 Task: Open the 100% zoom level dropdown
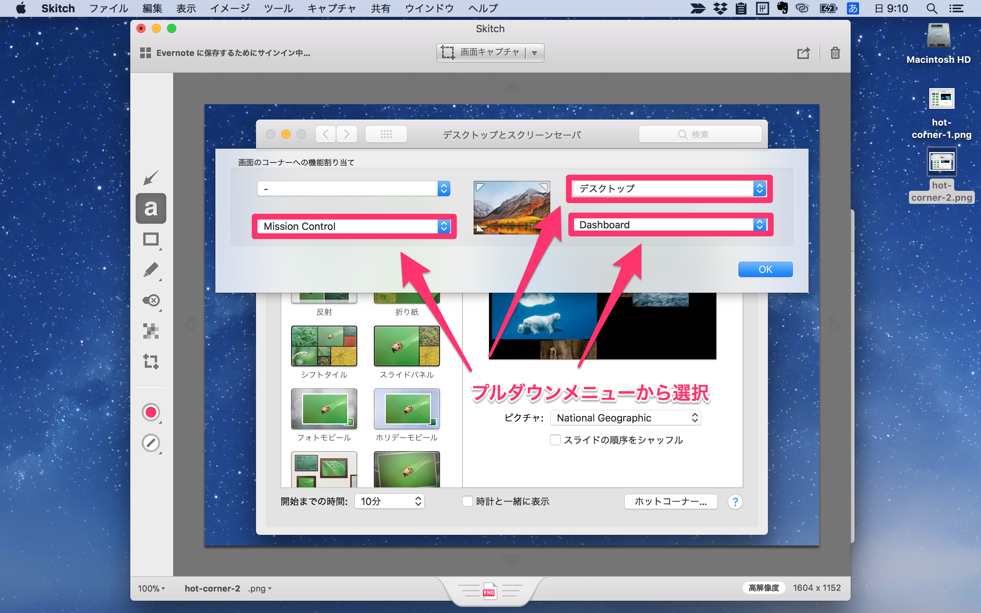click(x=151, y=588)
